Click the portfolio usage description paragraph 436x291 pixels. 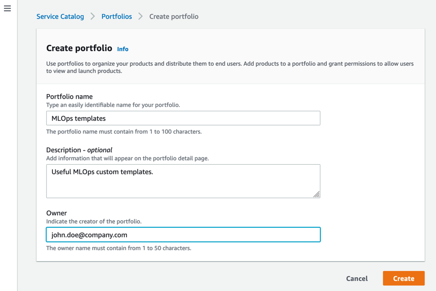pos(230,67)
